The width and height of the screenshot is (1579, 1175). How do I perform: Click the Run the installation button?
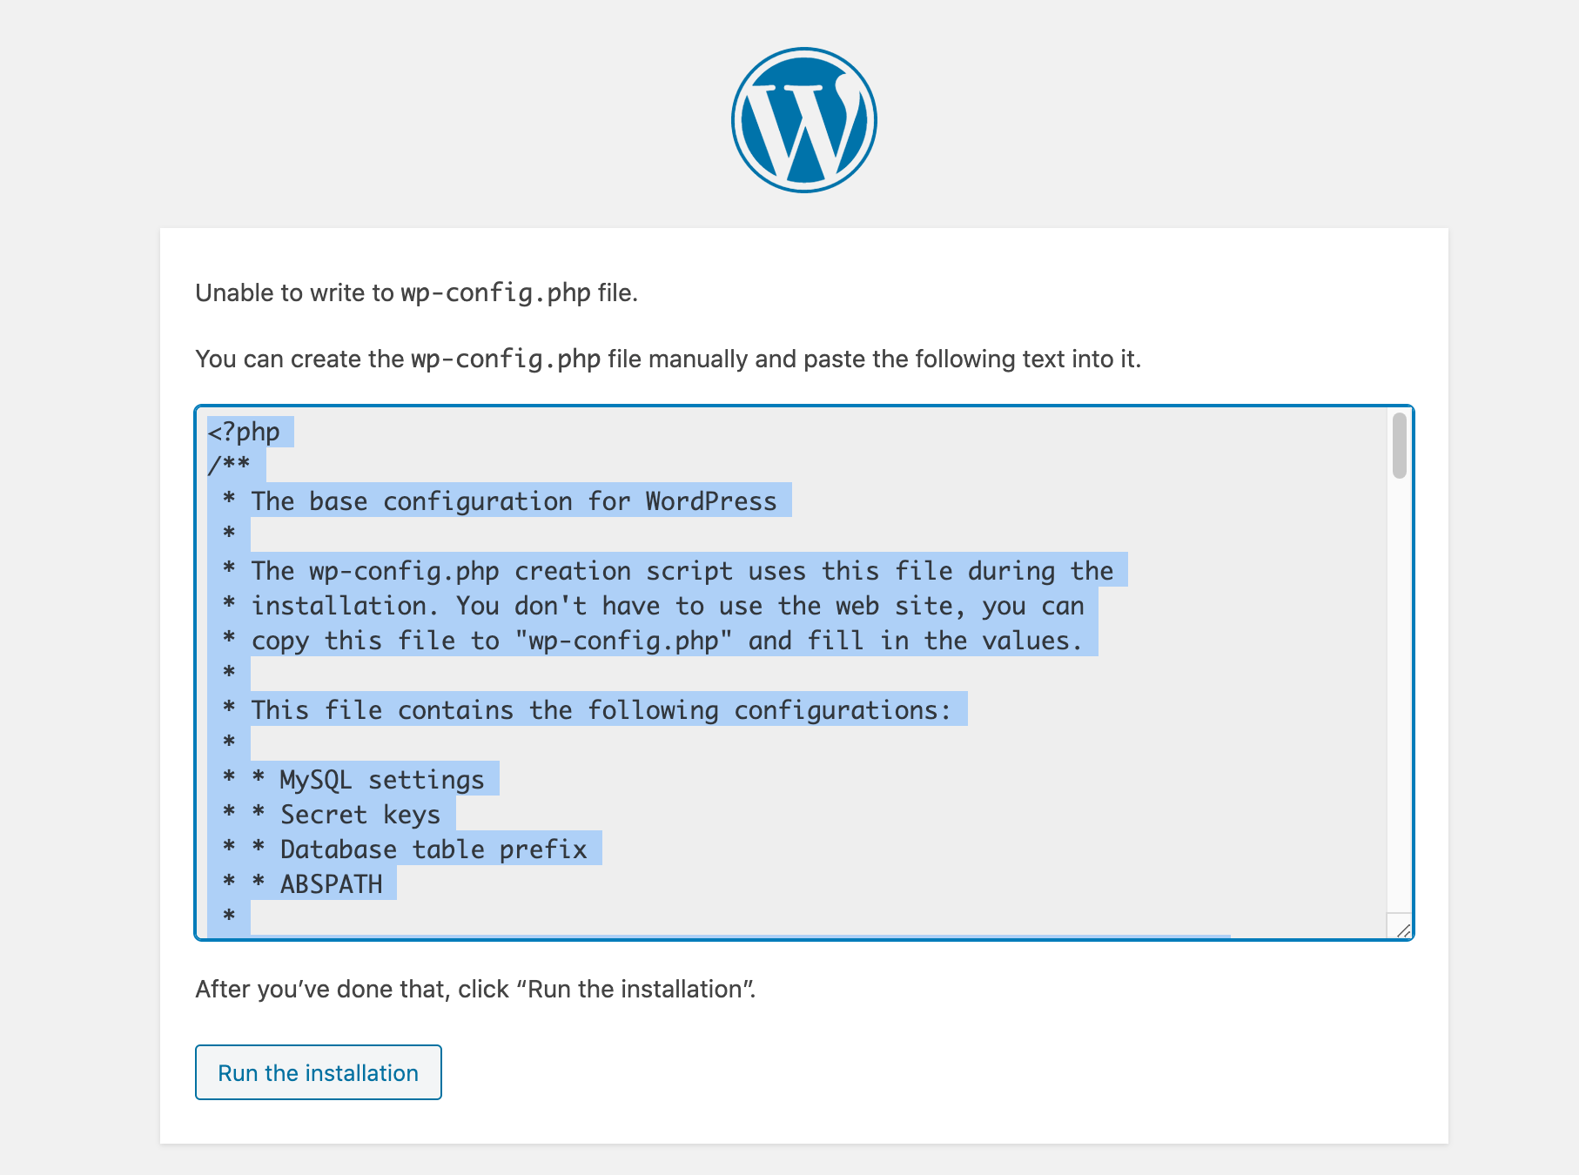[319, 1072]
